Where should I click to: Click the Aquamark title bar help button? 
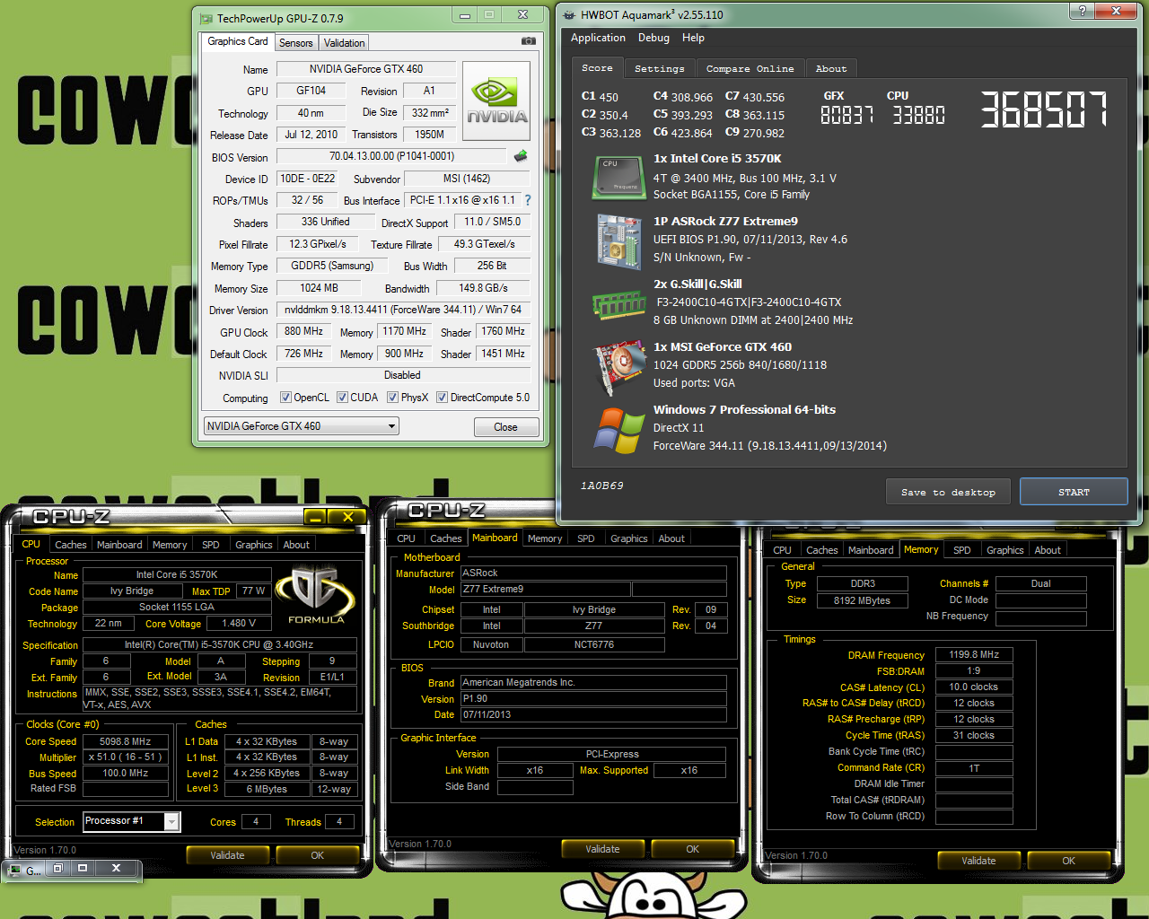[1082, 11]
